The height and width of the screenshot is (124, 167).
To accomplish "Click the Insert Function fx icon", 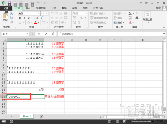I will 53,34.
